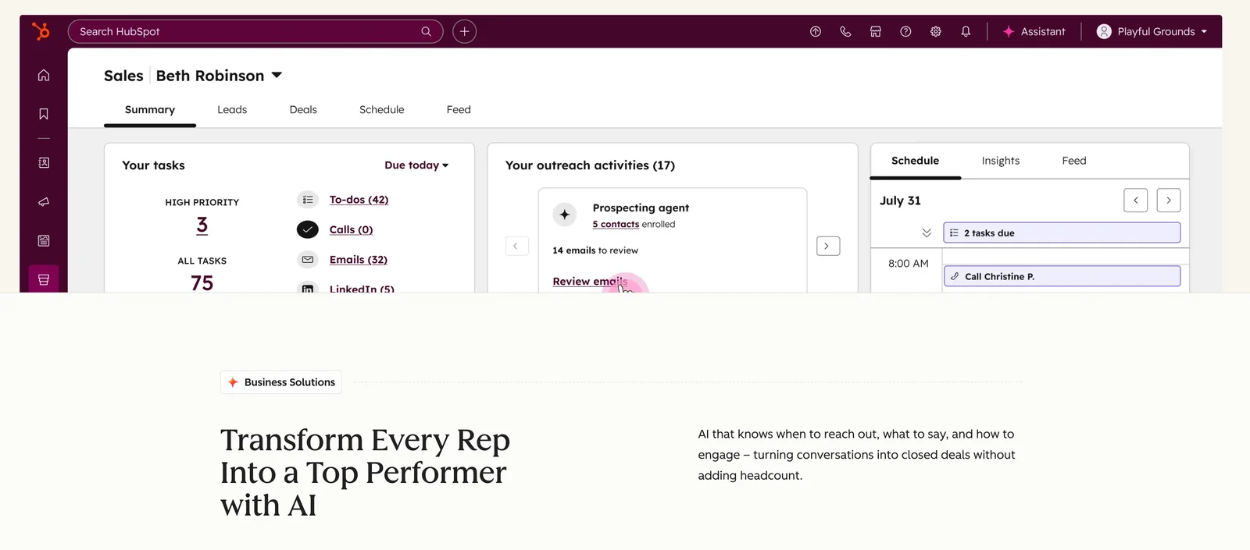This screenshot has width=1250, height=550.
Task: Expand the Beth Robinson user dropdown
Action: [277, 76]
